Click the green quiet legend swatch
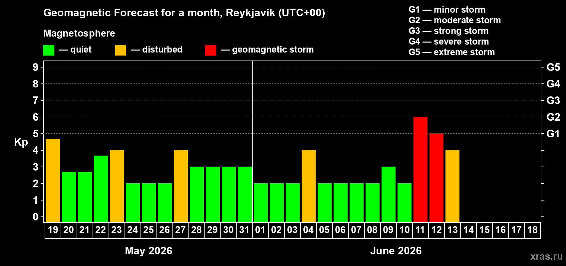The image size is (566, 266). 49,50
